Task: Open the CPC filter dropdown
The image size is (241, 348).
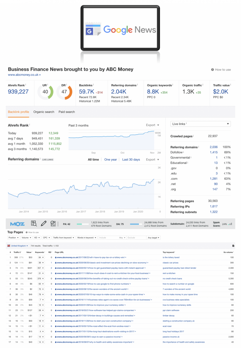Action: (47, 238)
